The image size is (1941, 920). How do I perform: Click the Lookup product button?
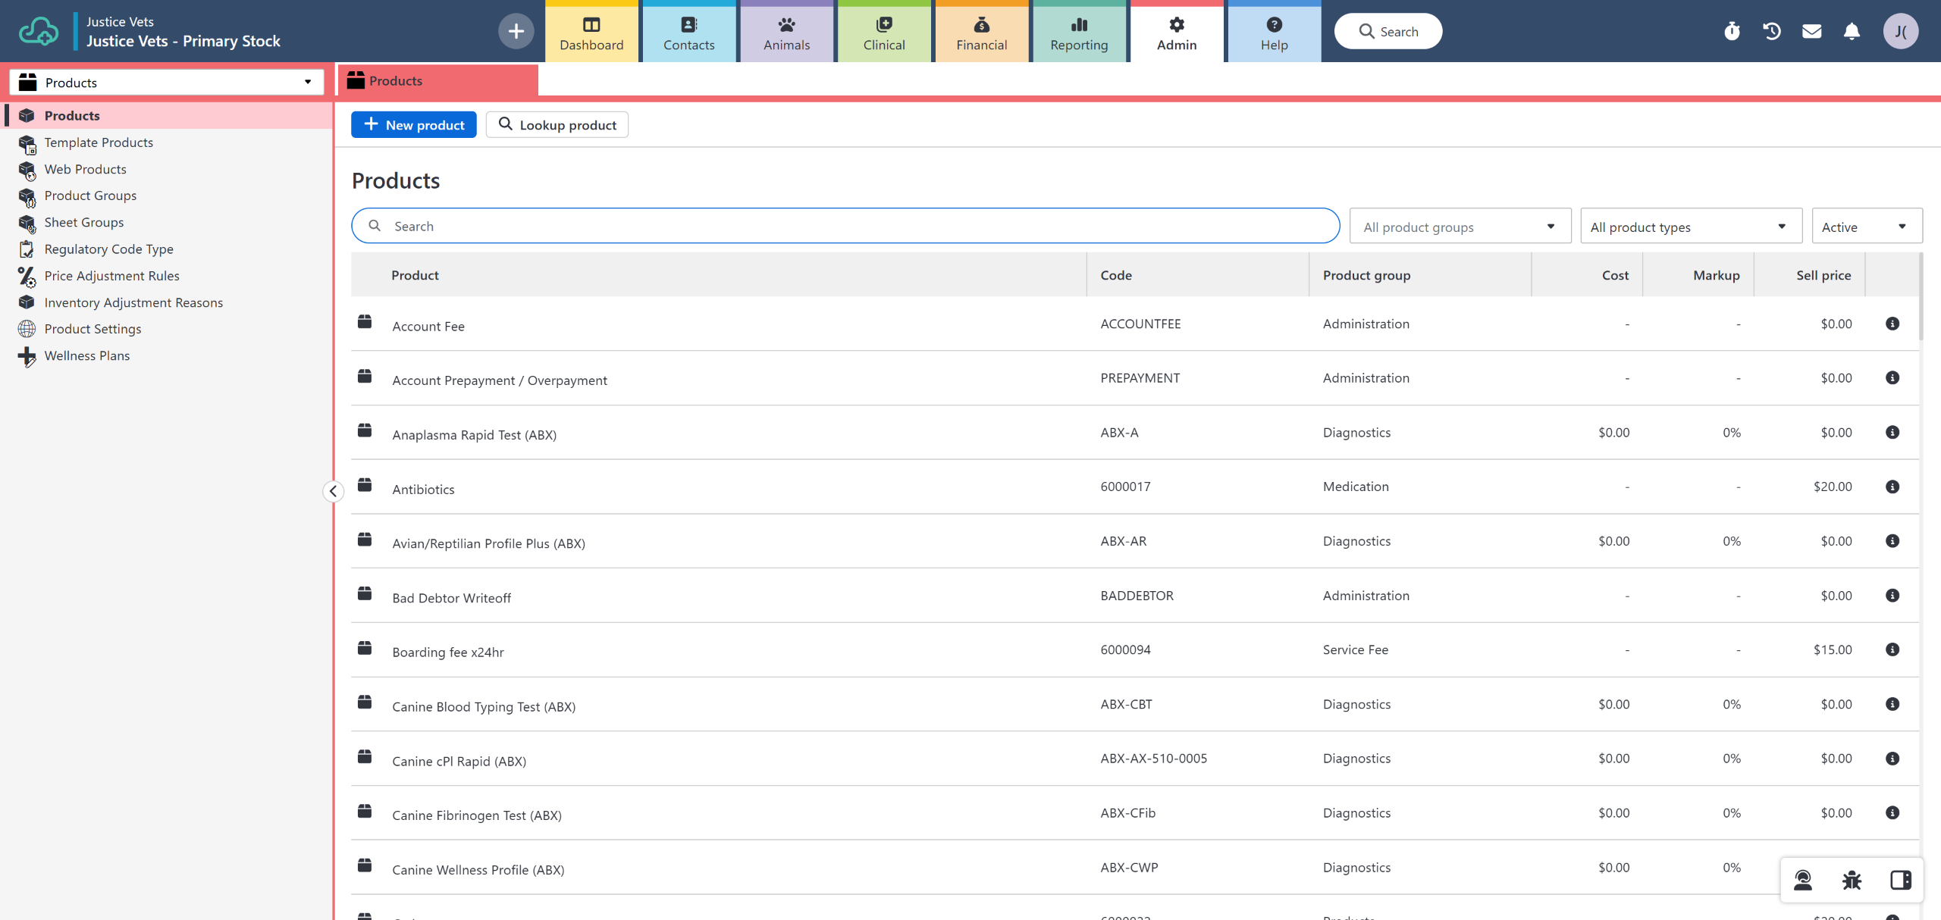[557, 125]
